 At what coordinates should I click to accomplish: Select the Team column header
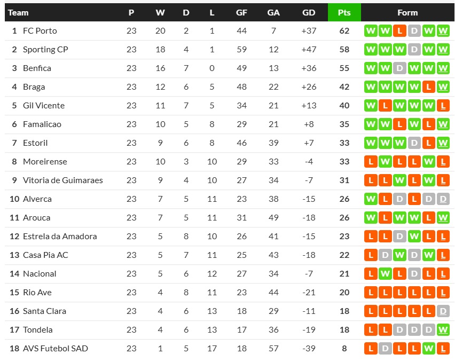tap(18, 12)
